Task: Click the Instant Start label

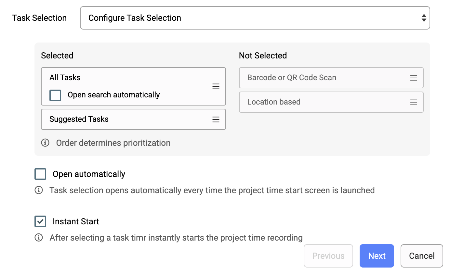Action: tap(76, 221)
